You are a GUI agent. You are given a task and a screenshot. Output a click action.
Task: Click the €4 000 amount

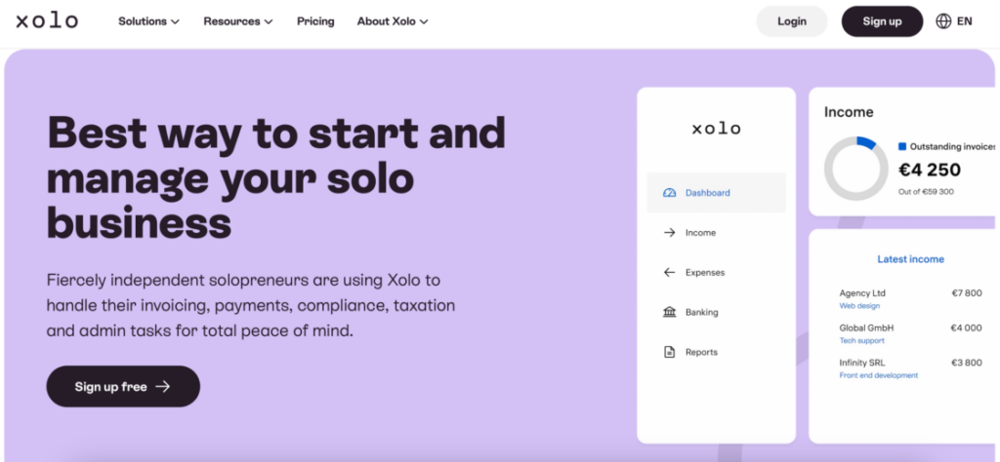point(966,328)
